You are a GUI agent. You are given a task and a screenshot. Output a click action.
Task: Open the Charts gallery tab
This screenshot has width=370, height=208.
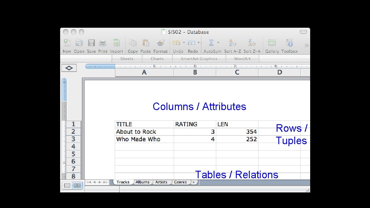tap(157, 59)
